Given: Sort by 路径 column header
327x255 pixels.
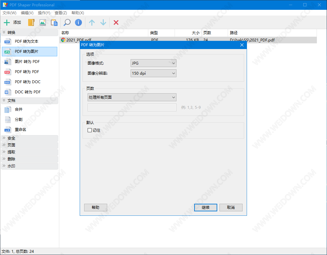Looking at the screenshot, I should tap(272, 33).
